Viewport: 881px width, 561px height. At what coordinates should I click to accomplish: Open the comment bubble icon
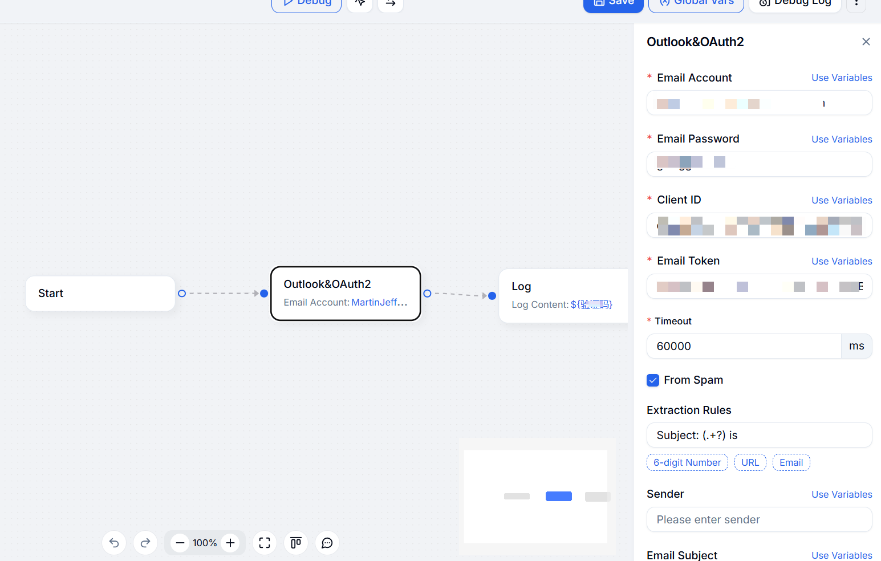[327, 543]
